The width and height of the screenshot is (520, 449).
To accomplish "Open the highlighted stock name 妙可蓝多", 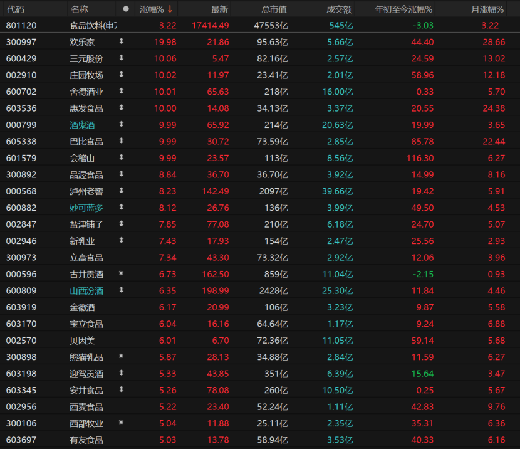I will pos(86,208).
